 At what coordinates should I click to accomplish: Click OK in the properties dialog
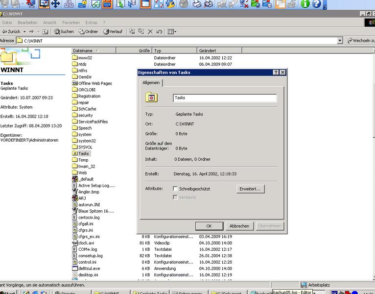(x=209, y=226)
